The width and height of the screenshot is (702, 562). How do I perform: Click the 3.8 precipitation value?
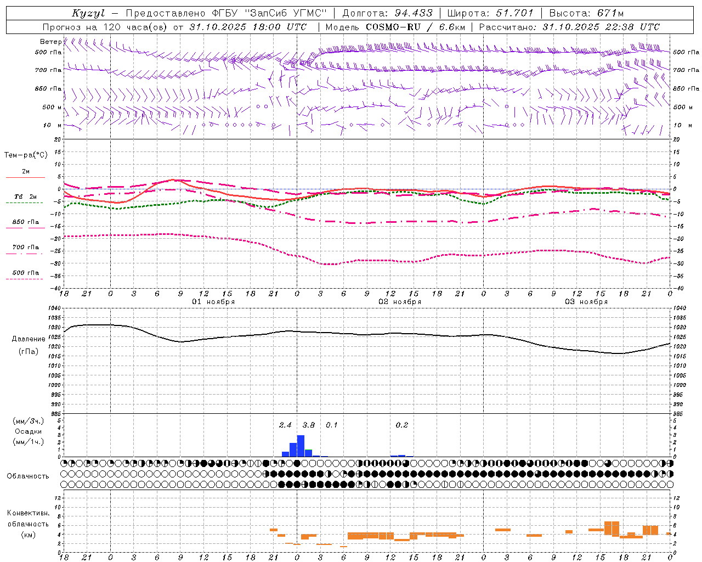[x=309, y=425]
